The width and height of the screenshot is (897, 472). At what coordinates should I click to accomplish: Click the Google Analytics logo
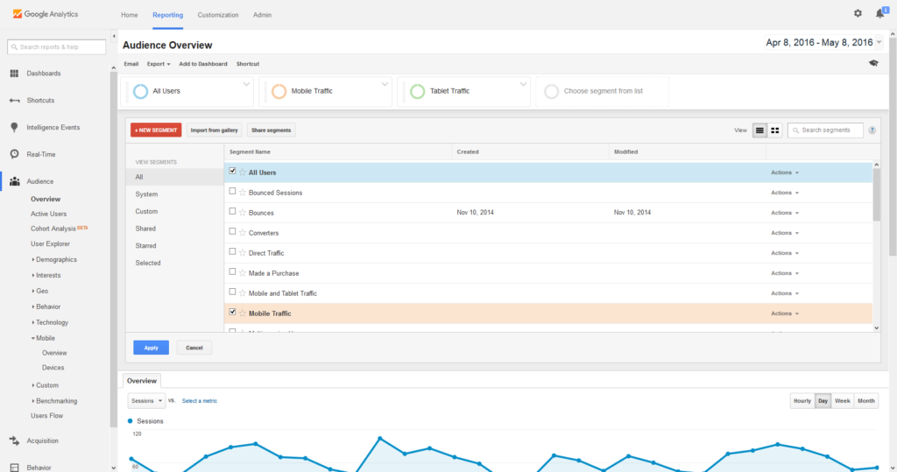click(x=46, y=14)
